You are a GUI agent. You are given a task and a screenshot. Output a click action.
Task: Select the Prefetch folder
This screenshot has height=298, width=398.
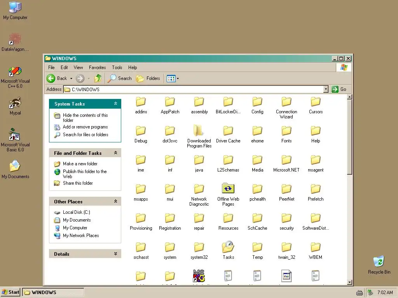(x=316, y=193)
